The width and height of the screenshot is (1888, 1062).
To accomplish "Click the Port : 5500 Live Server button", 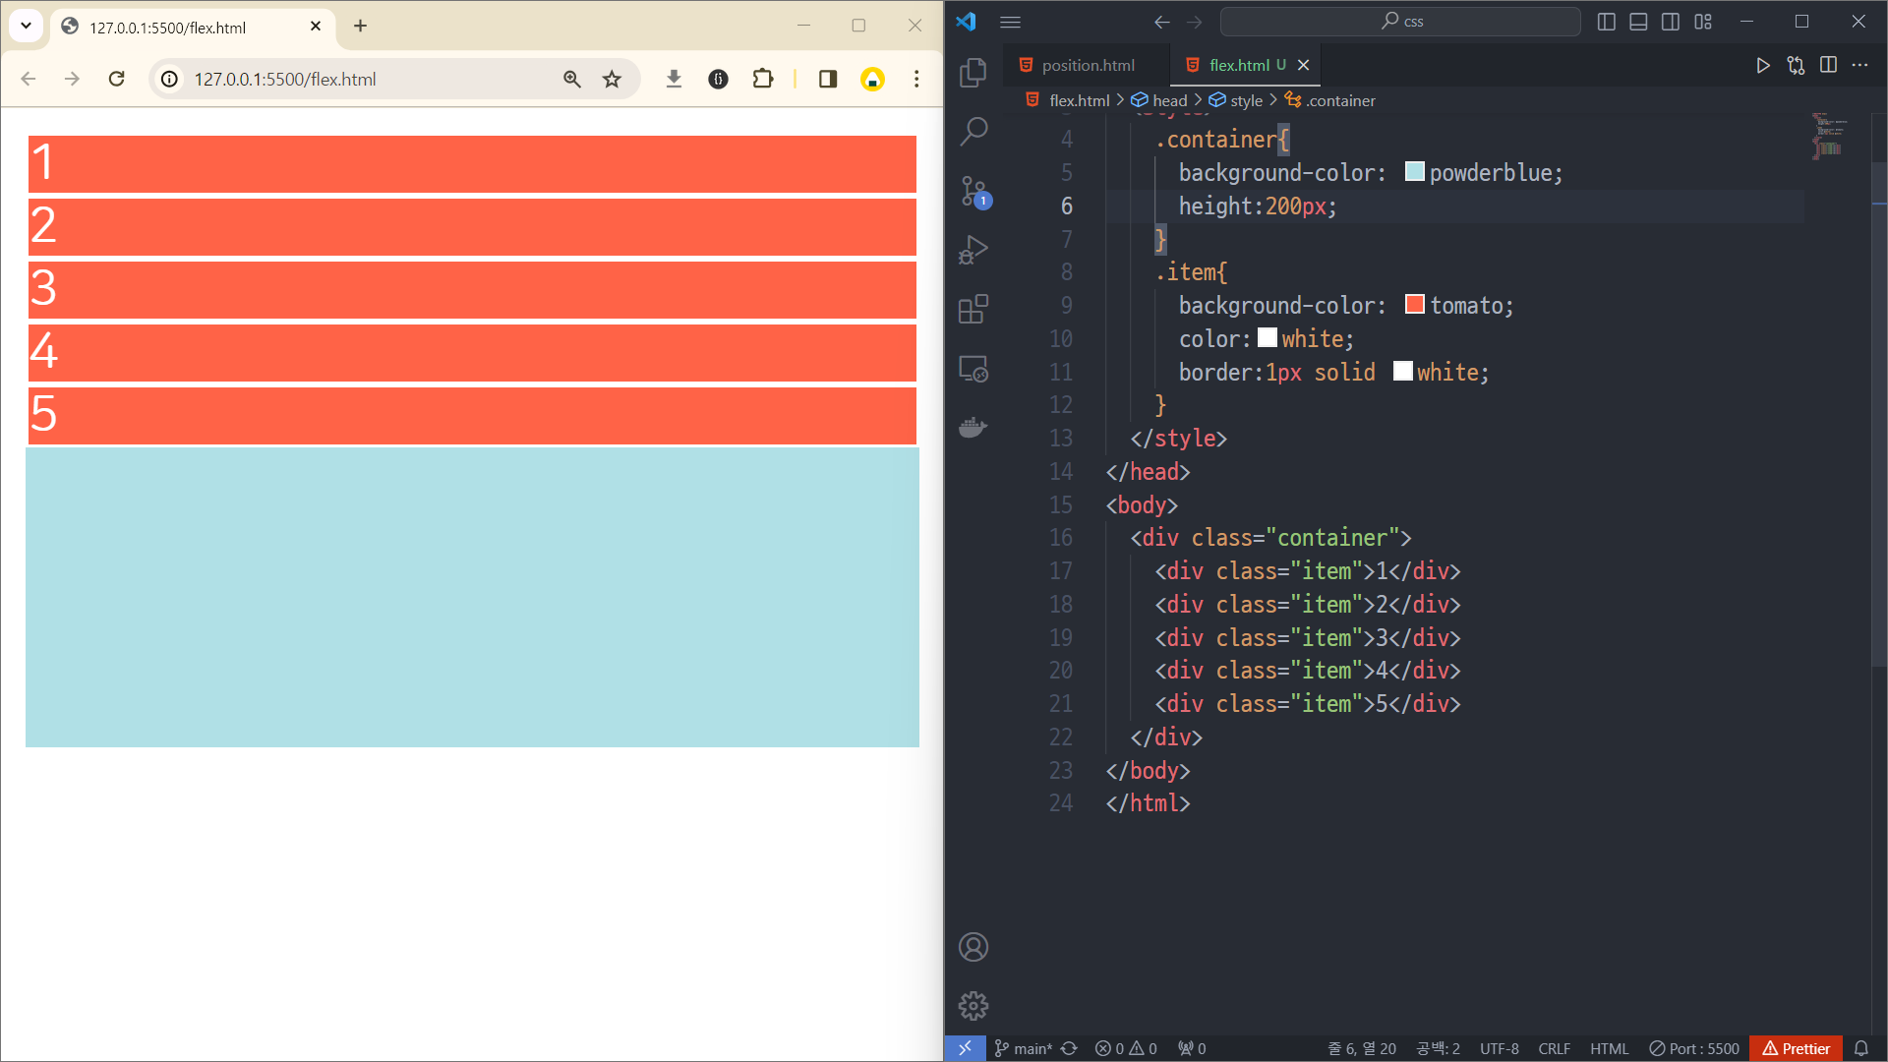I will tap(1693, 1048).
